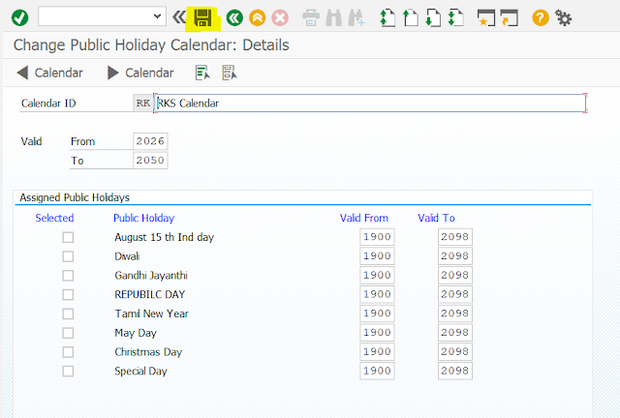The width and height of the screenshot is (620, 418).
Task: Click the Print icon in toolbar
Action: pos(311,17)
